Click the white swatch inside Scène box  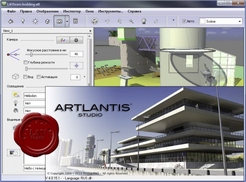click(203, 21)
